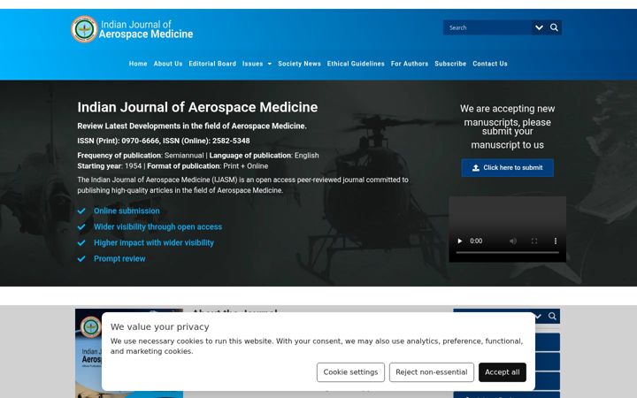Open Contact Us menu item
The width and height of the screenshot is (637, 398).
click(x=490, y=64)
